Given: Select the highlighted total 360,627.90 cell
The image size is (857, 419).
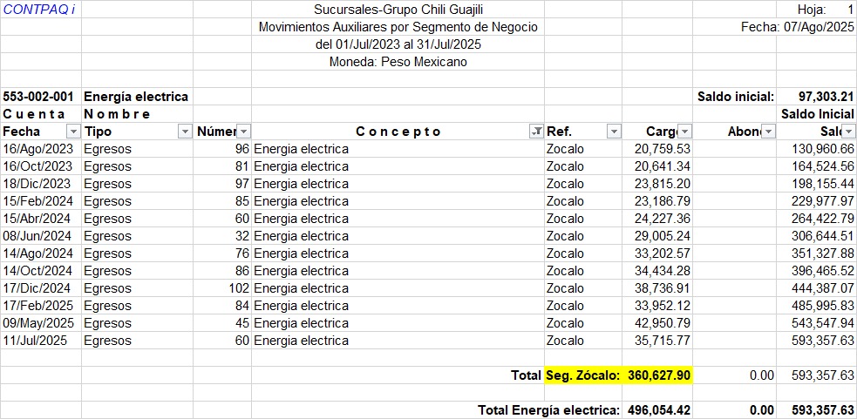Looking at the screenshot, I should coord(657,375).
